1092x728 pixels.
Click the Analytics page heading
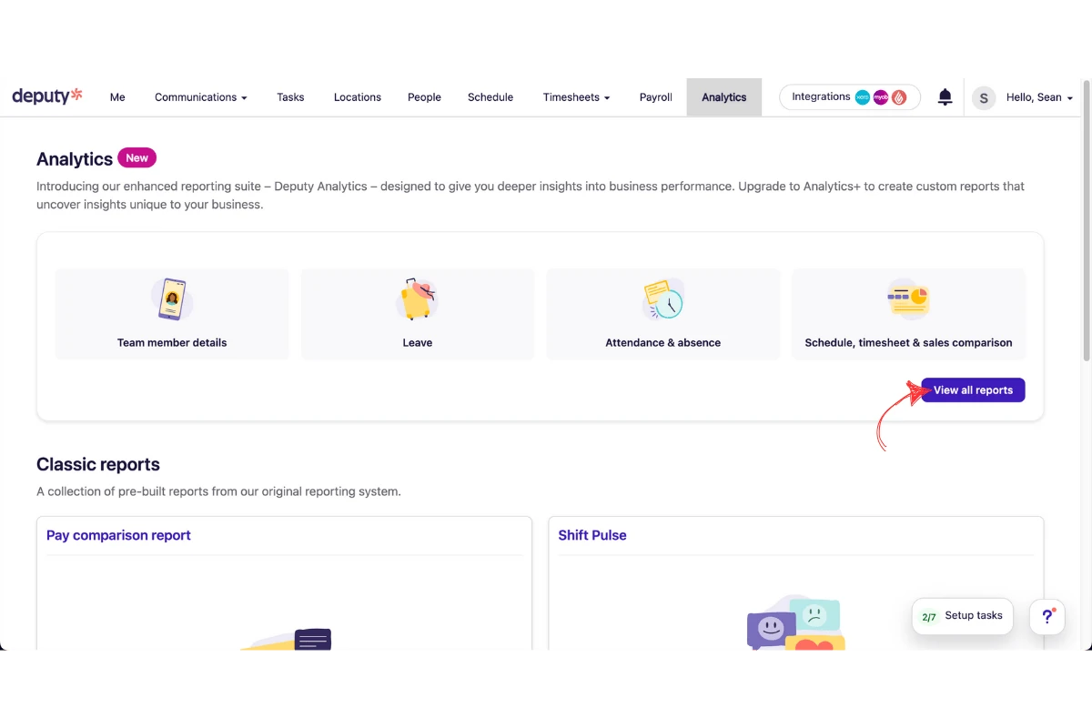point(75,159)
